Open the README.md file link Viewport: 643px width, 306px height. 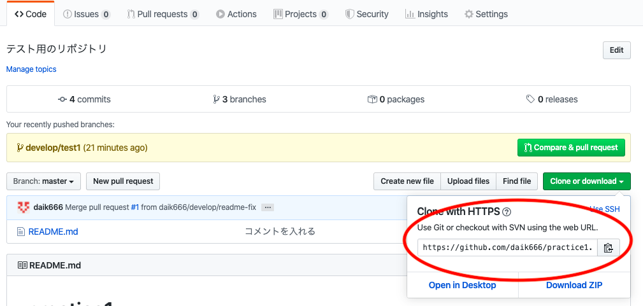point(54,232)
